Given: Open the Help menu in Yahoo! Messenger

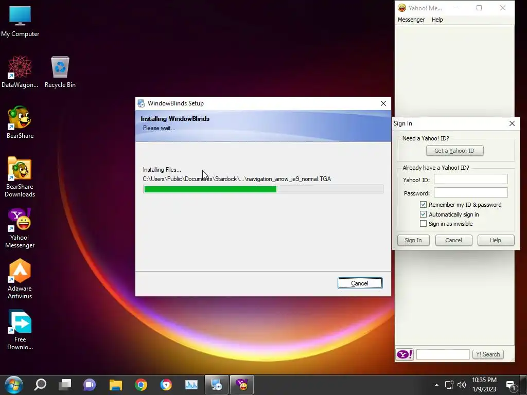Looking at the screenshot, I should coord(437,20).
